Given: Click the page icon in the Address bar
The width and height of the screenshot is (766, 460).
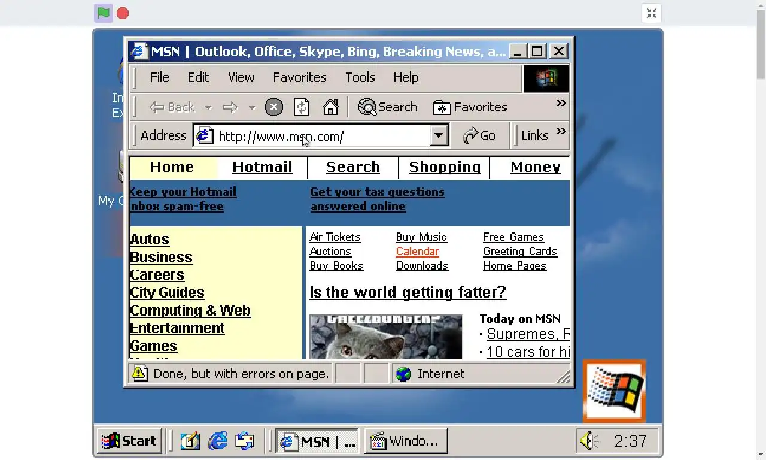Looking at the screenshot, I should click(x=205, y=136).
